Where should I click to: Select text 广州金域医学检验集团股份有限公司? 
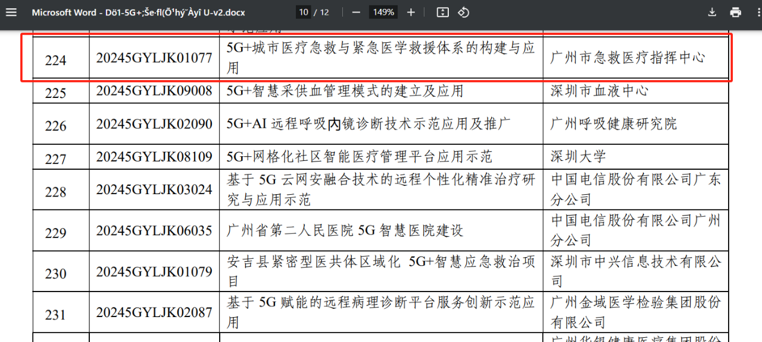[636, 312]
